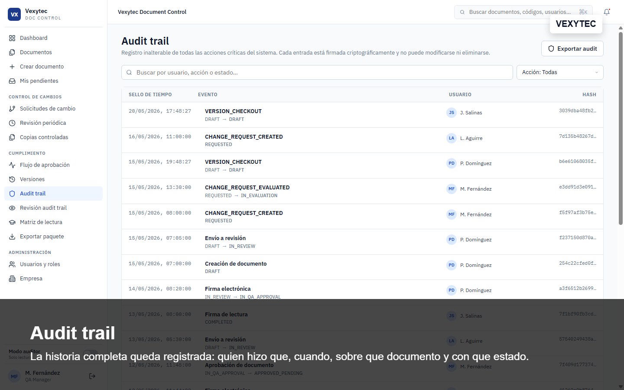Click the Matriz de lectura graduation cap icon
624x390 pixels.
coord(12,222)
